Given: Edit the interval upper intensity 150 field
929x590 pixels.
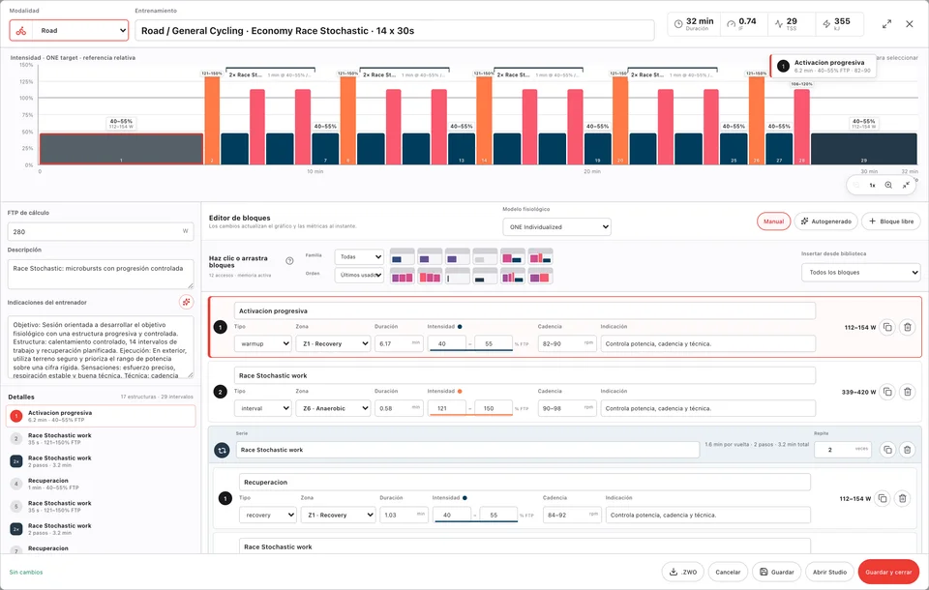Looking at the screenshot, I should [493, 408].
